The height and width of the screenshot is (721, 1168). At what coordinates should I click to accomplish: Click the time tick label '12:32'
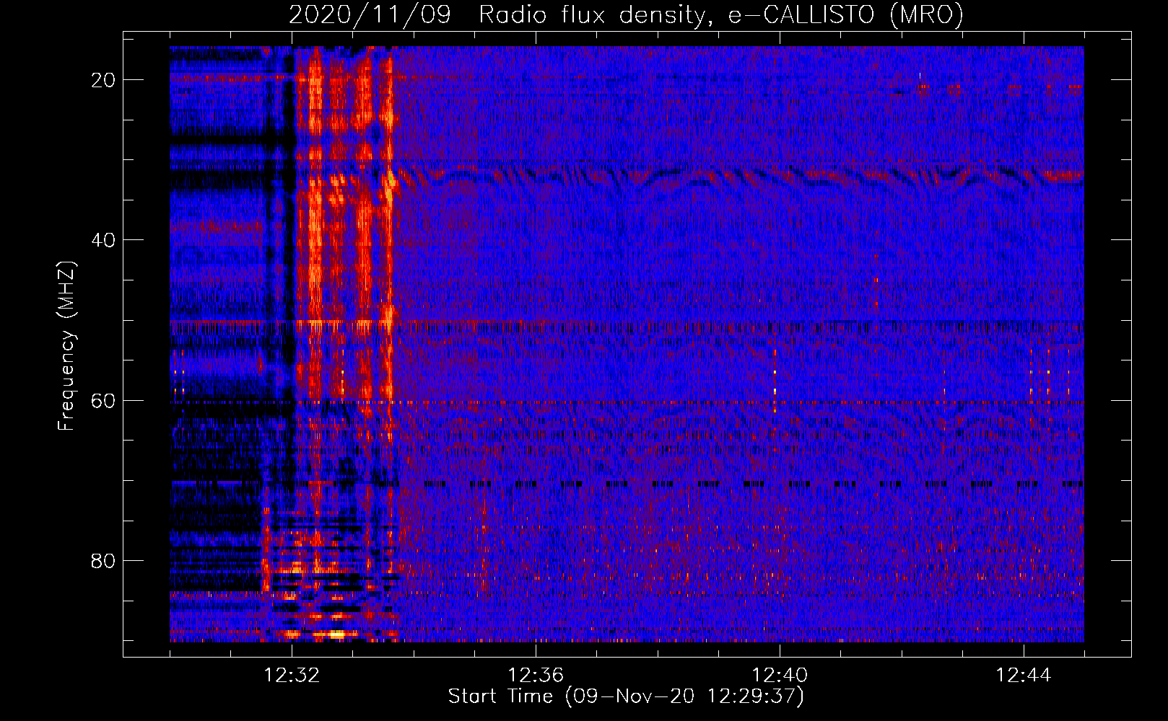pos(292,676)
